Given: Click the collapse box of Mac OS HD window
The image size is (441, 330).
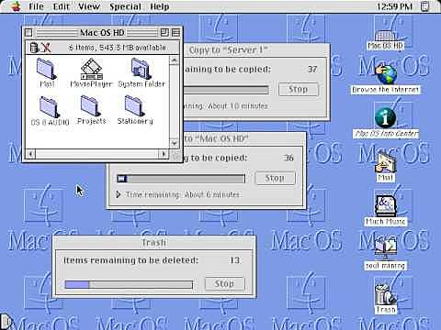Looking at the screenshot, I should (175, 32).
